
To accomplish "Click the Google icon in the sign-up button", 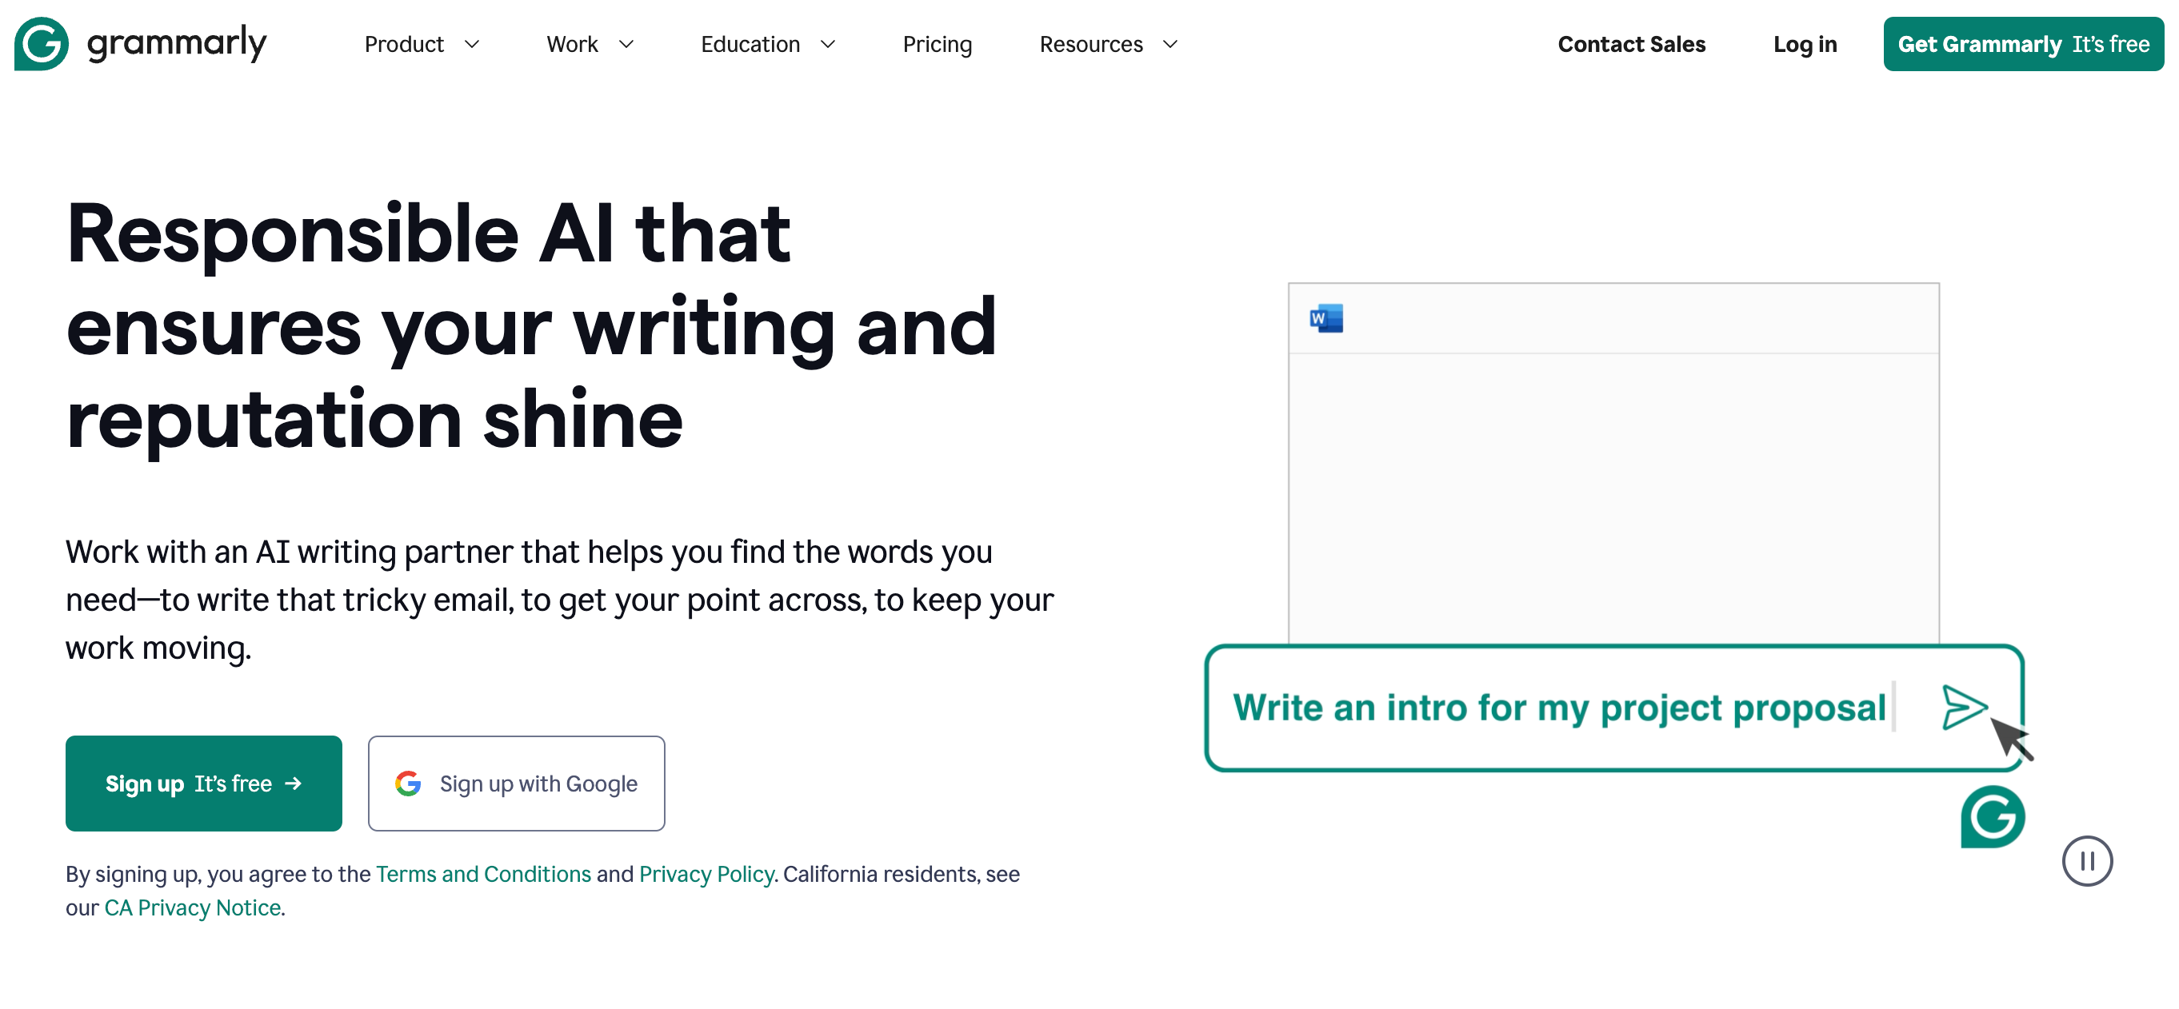I will [x=409, y=784].
